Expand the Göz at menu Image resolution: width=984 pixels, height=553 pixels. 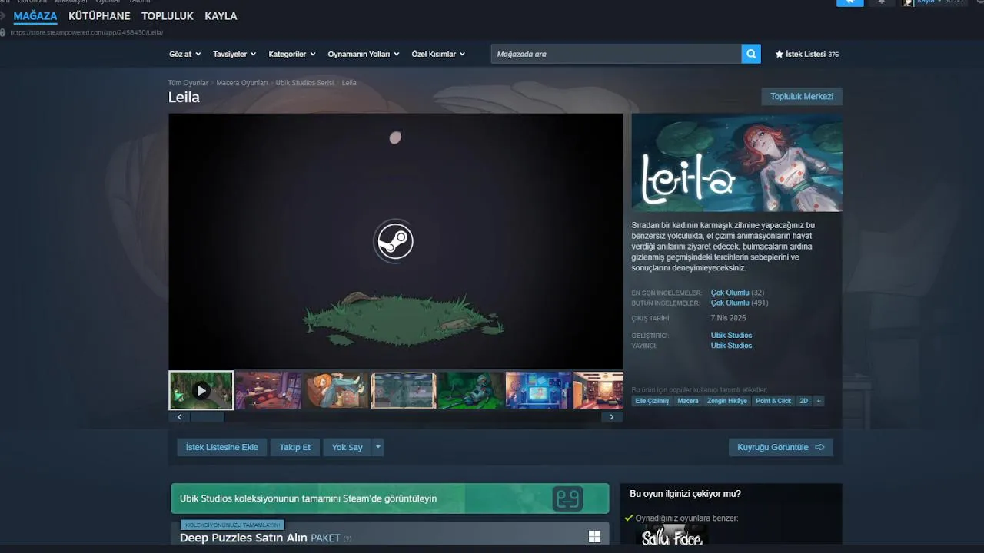click(x=185, y=54)
